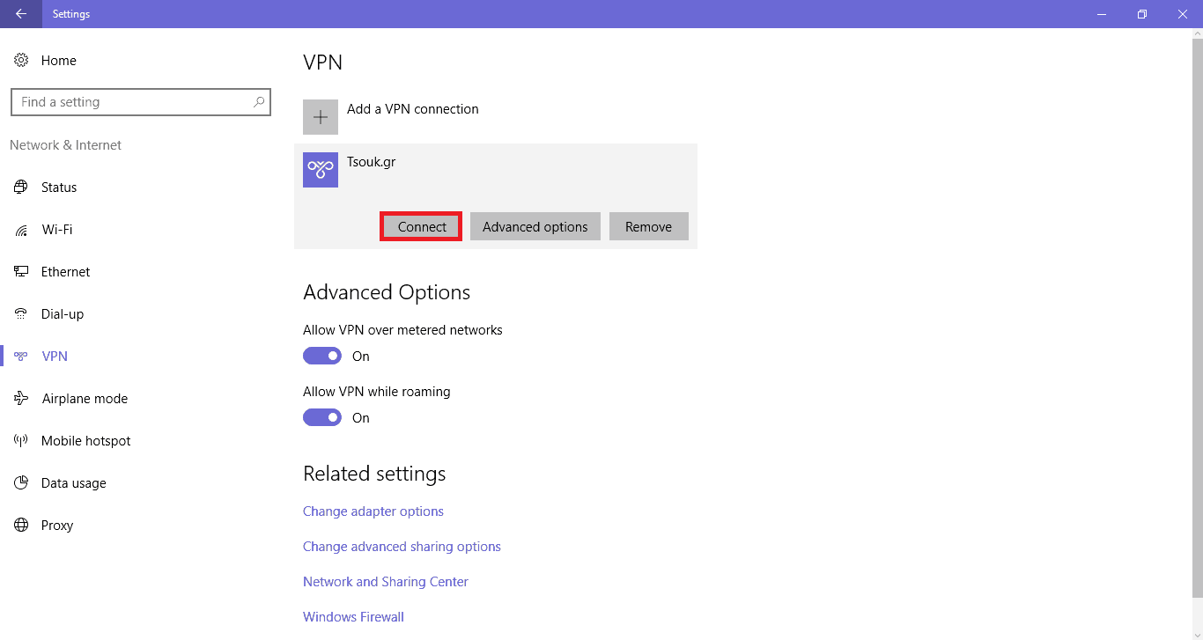Click the Tsouk.gr VPN connection icon
The width and height of the screenshot is (1203, 640).
(x=321, y=170)
